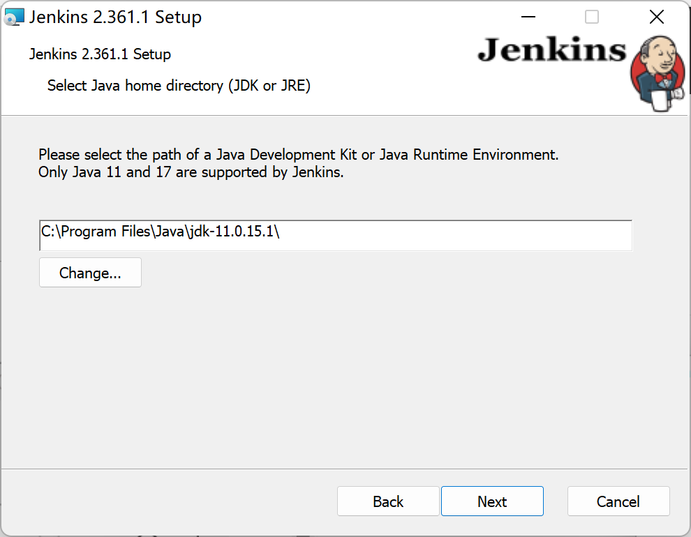The image size is (691, 537).
Task: Click the 'Please select the path' instruction line
Action: tap(298, 155)
